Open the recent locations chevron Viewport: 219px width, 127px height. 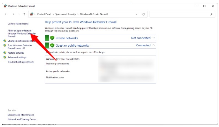[x=19, y=14]
